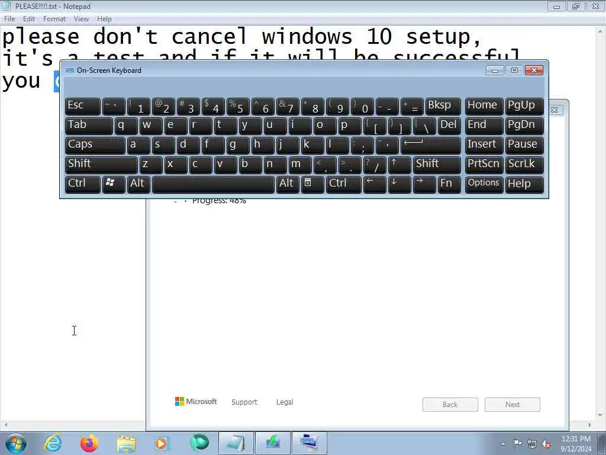The height and width of the screenshot is (455, 606).
Task: Show hidden tray icons arrow
Action: click(503, 444)
